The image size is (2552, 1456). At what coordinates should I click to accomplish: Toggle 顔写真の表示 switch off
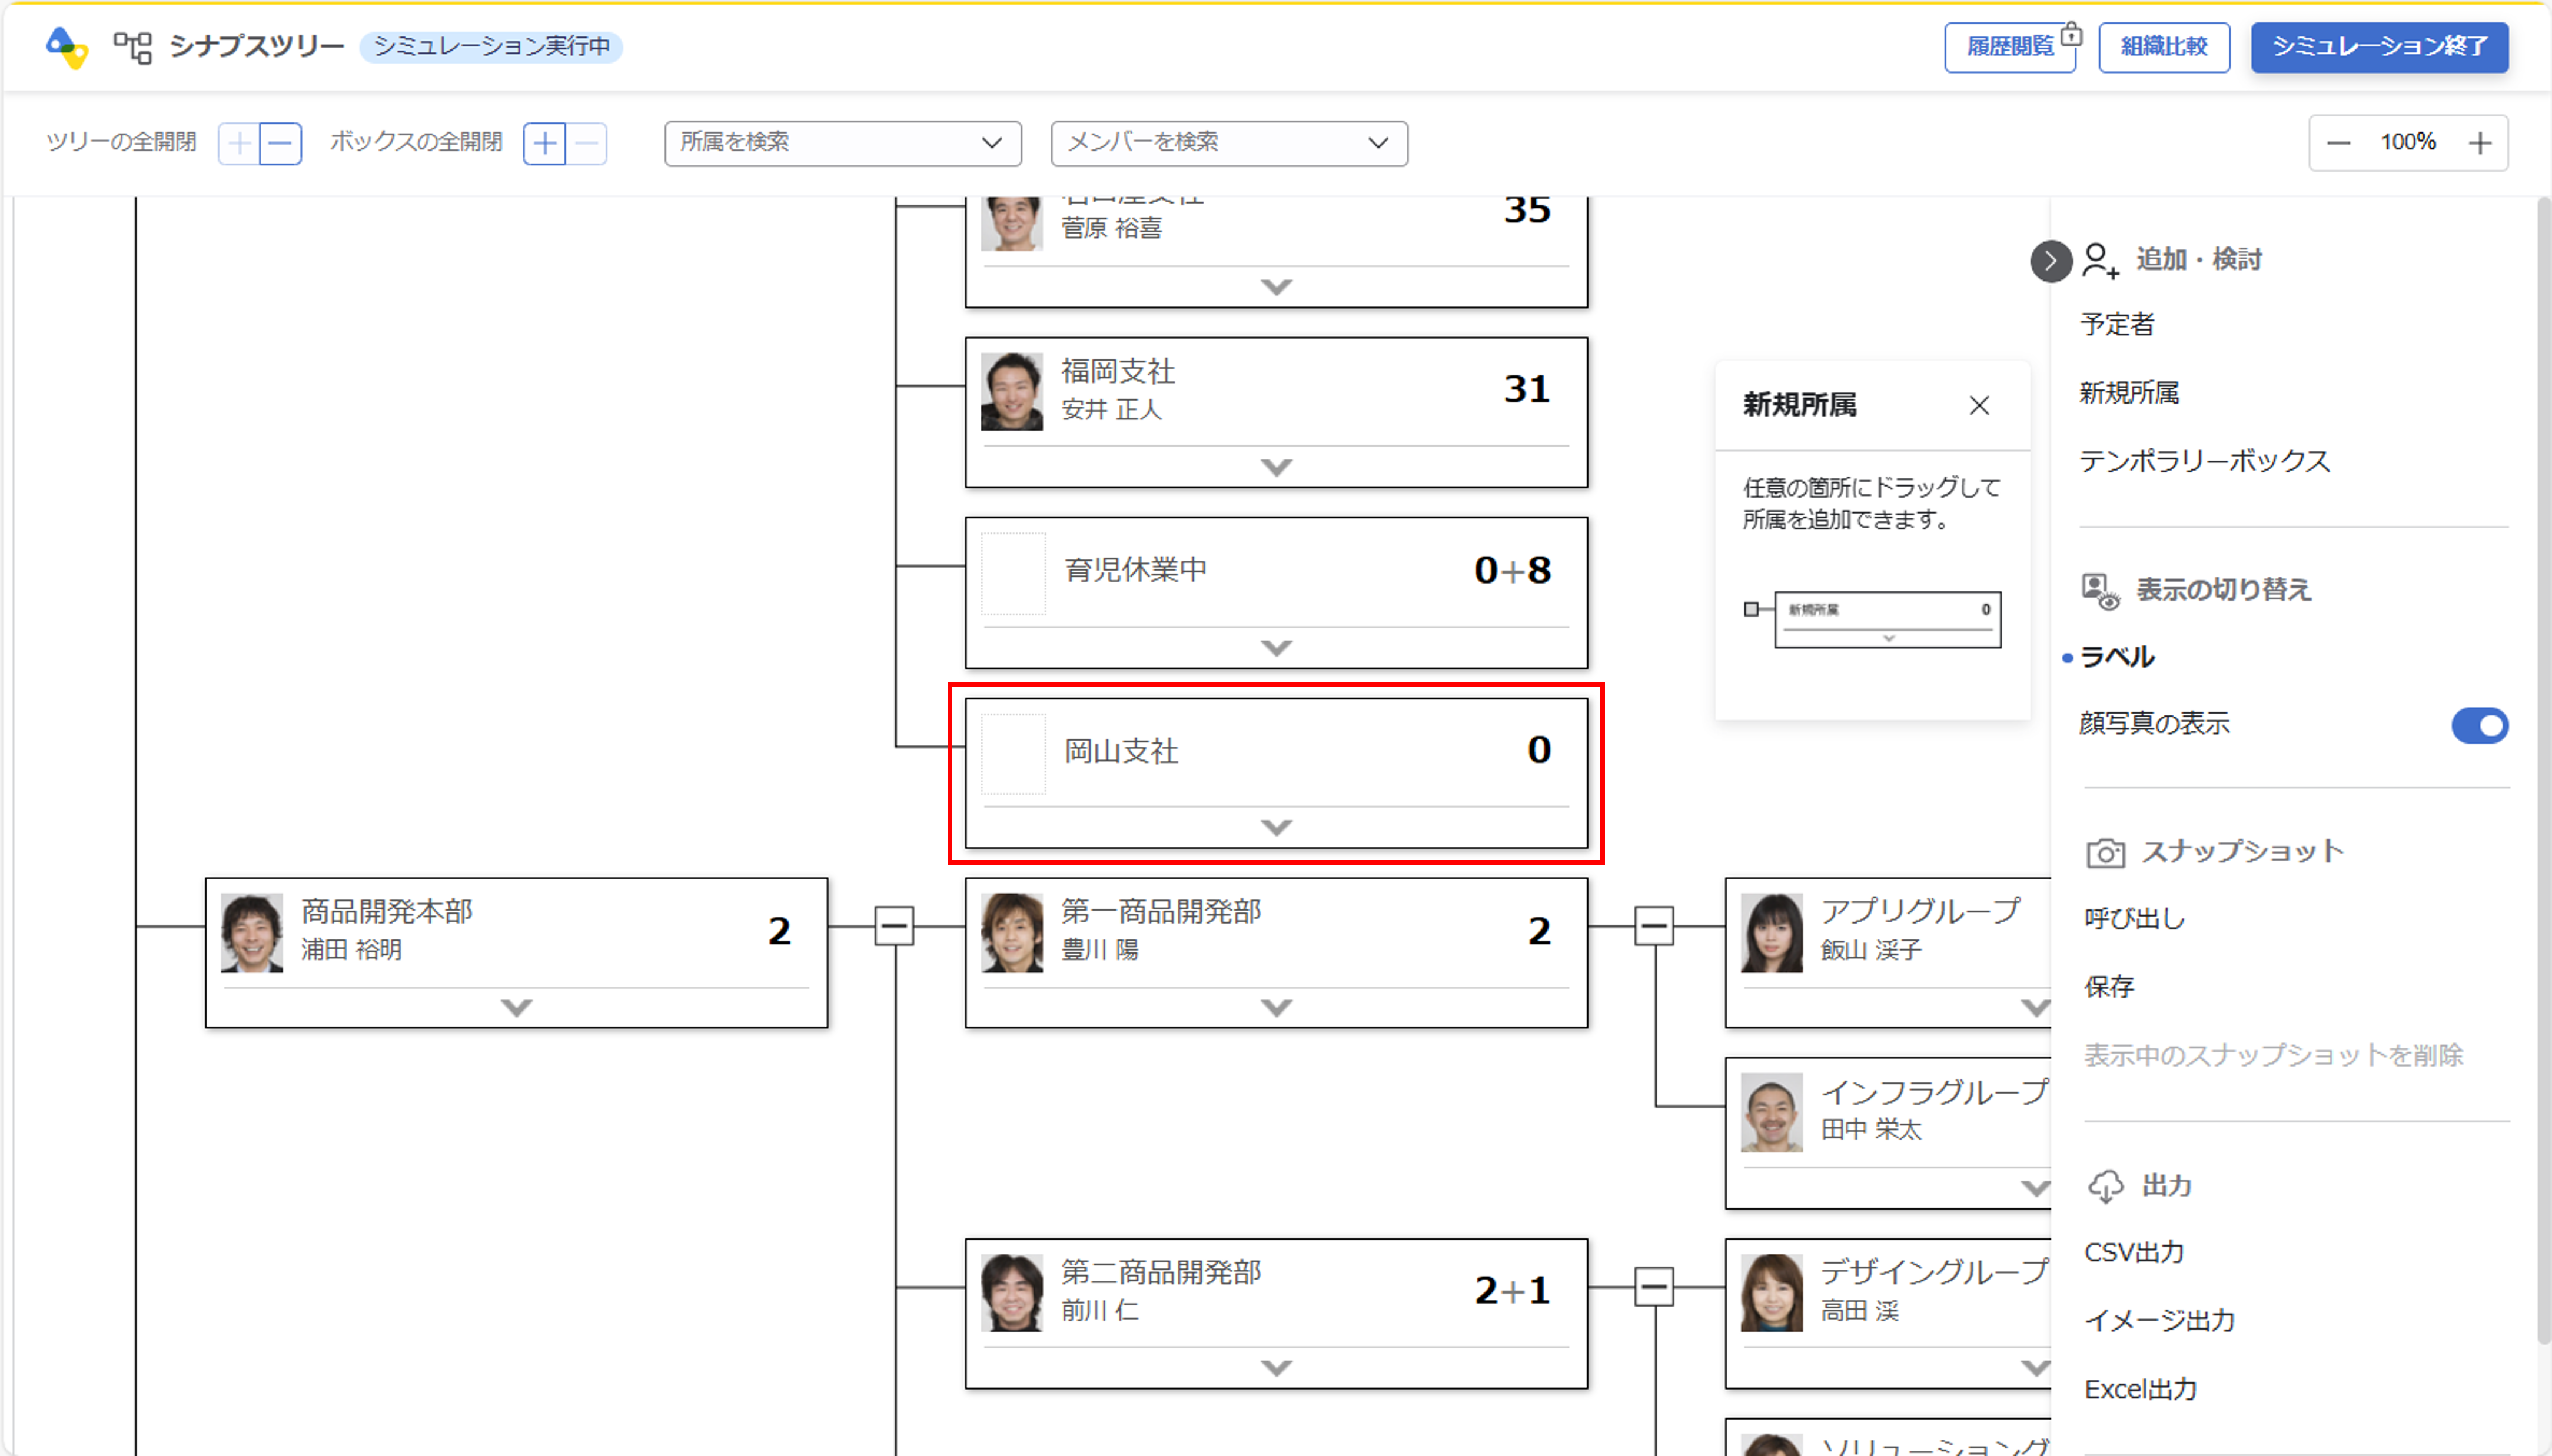coord(2478,725)
